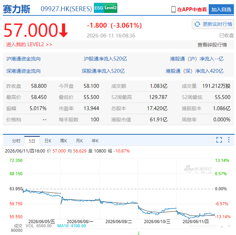Click 沪股通净流入520亿 link
236x235 pixels.
pyautogui.click(x=105, y=59)
